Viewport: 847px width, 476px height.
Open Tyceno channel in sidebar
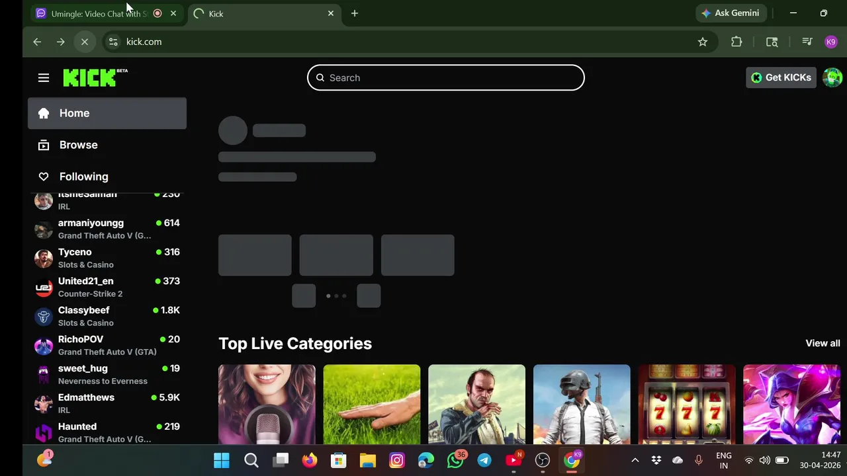[107, 258]
